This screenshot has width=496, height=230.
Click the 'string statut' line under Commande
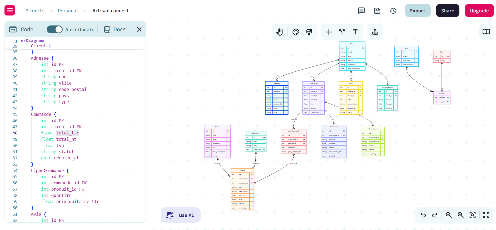(x=57, y=151)
